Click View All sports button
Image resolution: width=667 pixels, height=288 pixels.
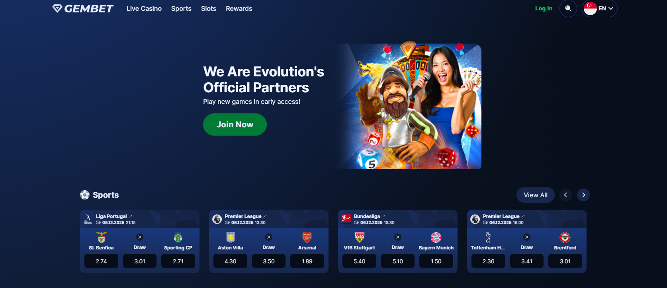coord(536,195)
